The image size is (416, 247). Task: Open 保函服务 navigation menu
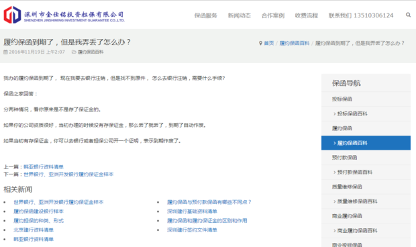(205, 15)
